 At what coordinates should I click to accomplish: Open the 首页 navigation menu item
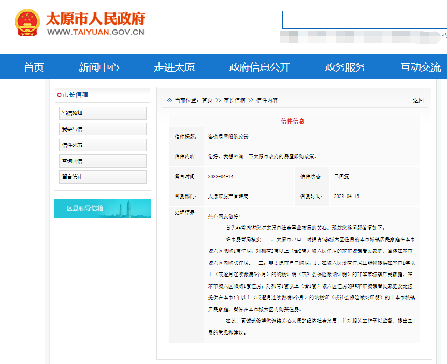click(34, 67)
